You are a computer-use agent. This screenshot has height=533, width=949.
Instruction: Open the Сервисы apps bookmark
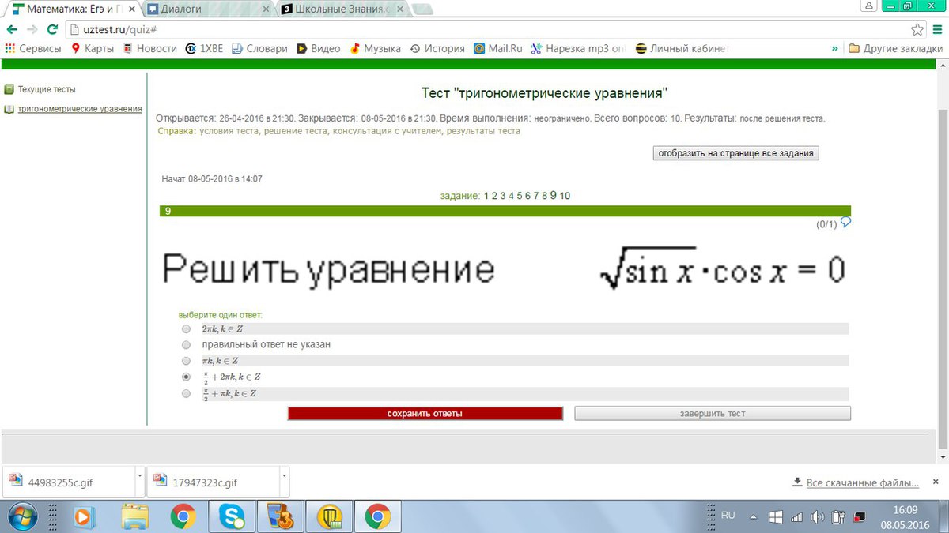pyautogui.click(x=32, y=48)
